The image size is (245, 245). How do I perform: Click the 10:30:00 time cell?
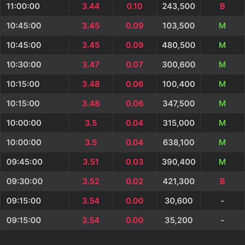point(24,65)
